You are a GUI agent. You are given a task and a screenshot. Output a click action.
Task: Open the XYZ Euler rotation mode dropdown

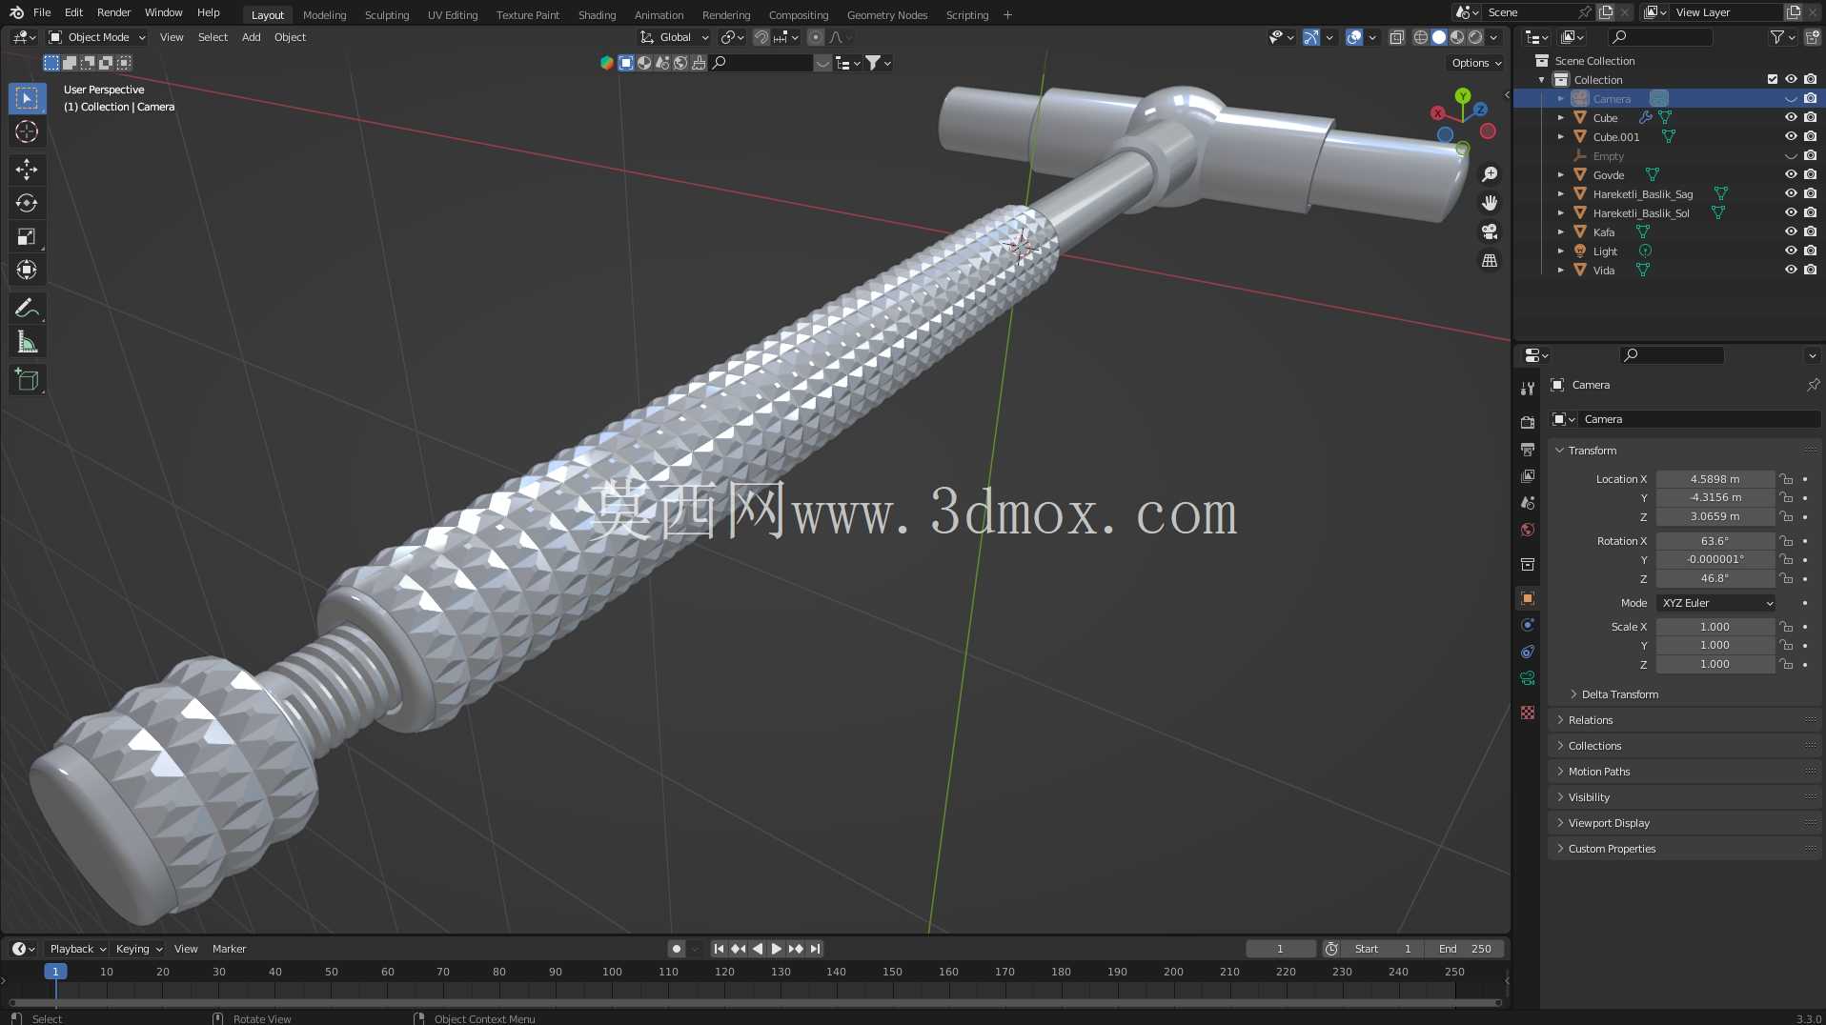click(1716, 603)
